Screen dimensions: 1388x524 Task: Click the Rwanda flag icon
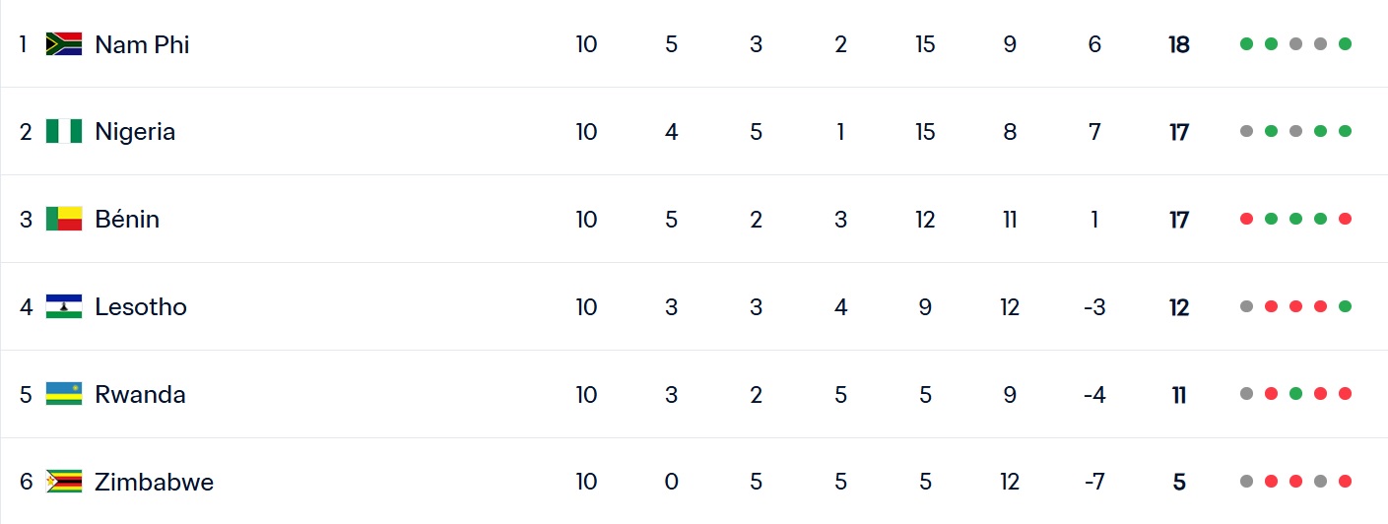(64, 394)
